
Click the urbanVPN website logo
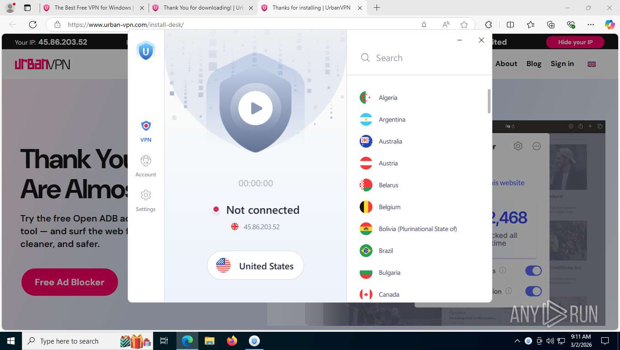[42, 64]
